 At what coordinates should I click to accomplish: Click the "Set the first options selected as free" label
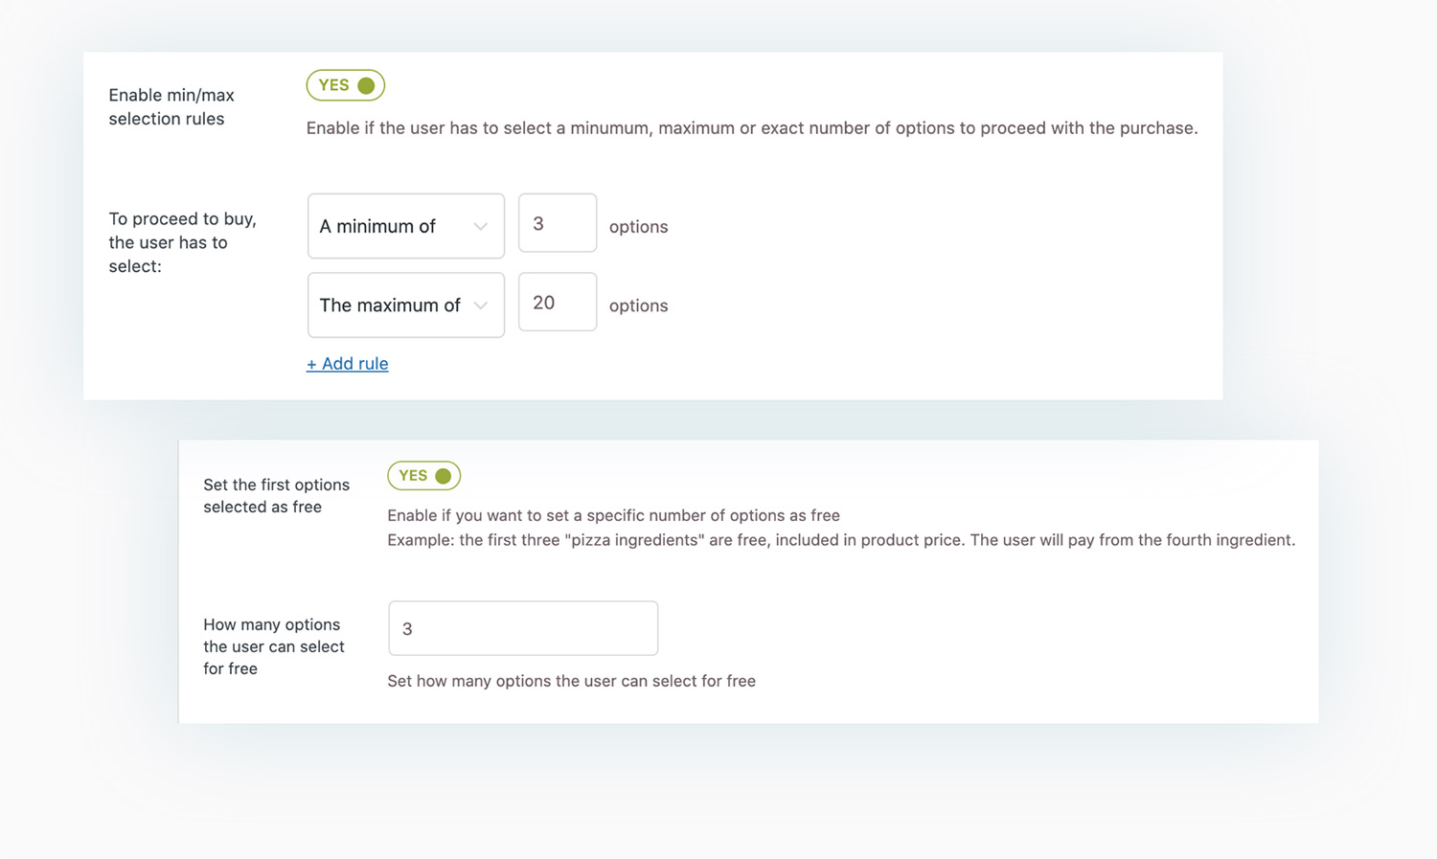276,495
